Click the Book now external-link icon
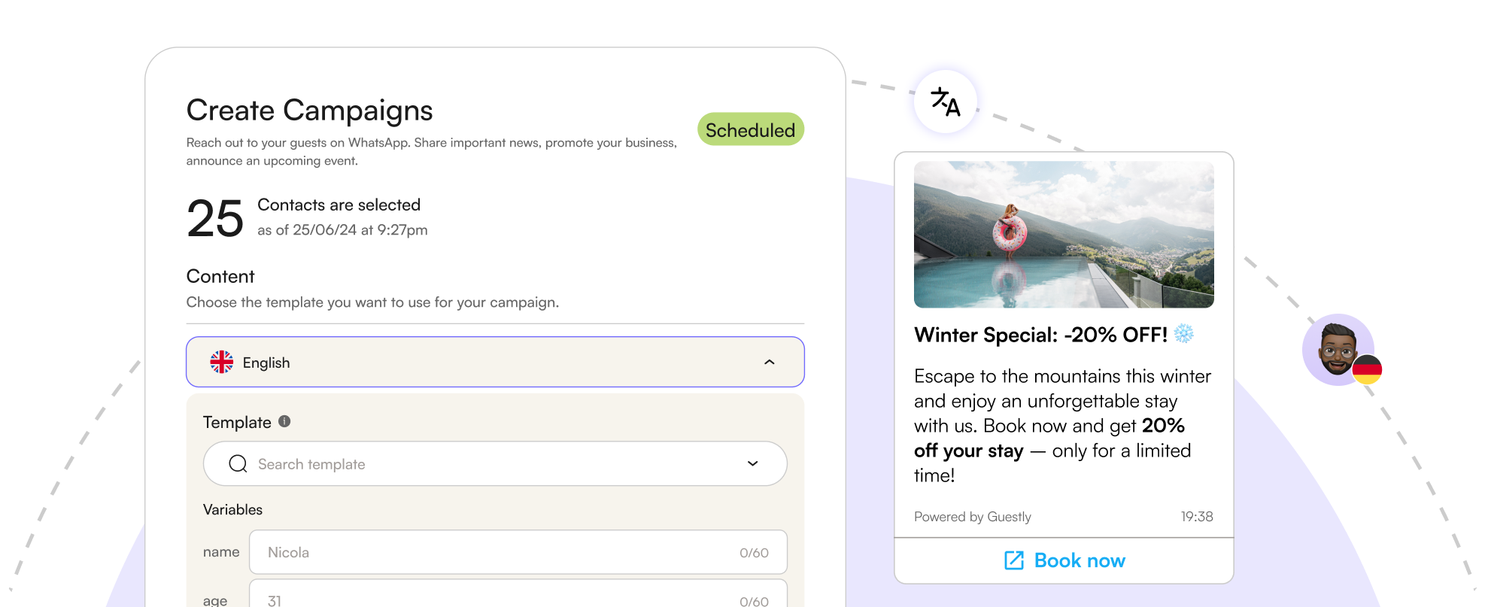This screenshot has width=1485, height=607. (x=1014, y=560)
